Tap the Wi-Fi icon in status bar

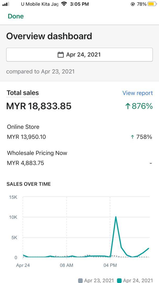[64, 4]
